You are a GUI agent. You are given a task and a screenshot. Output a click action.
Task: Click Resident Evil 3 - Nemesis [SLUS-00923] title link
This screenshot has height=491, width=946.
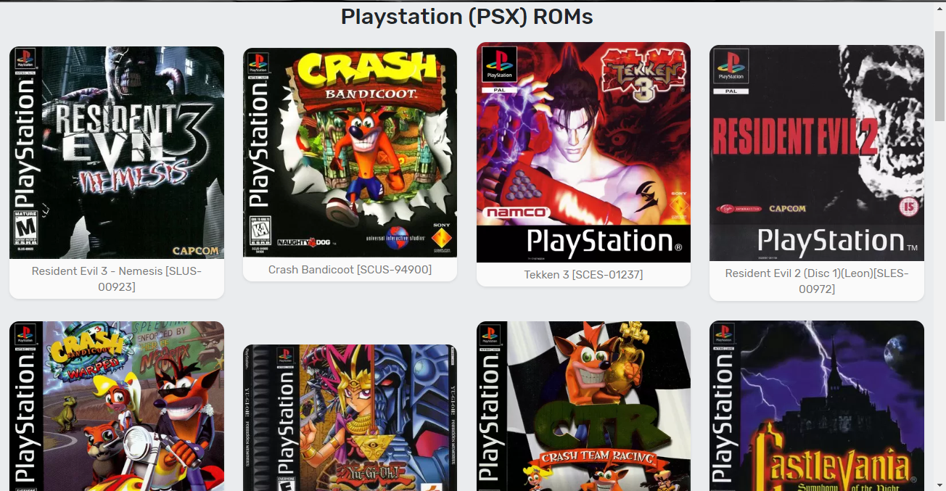tap(117, 278)
